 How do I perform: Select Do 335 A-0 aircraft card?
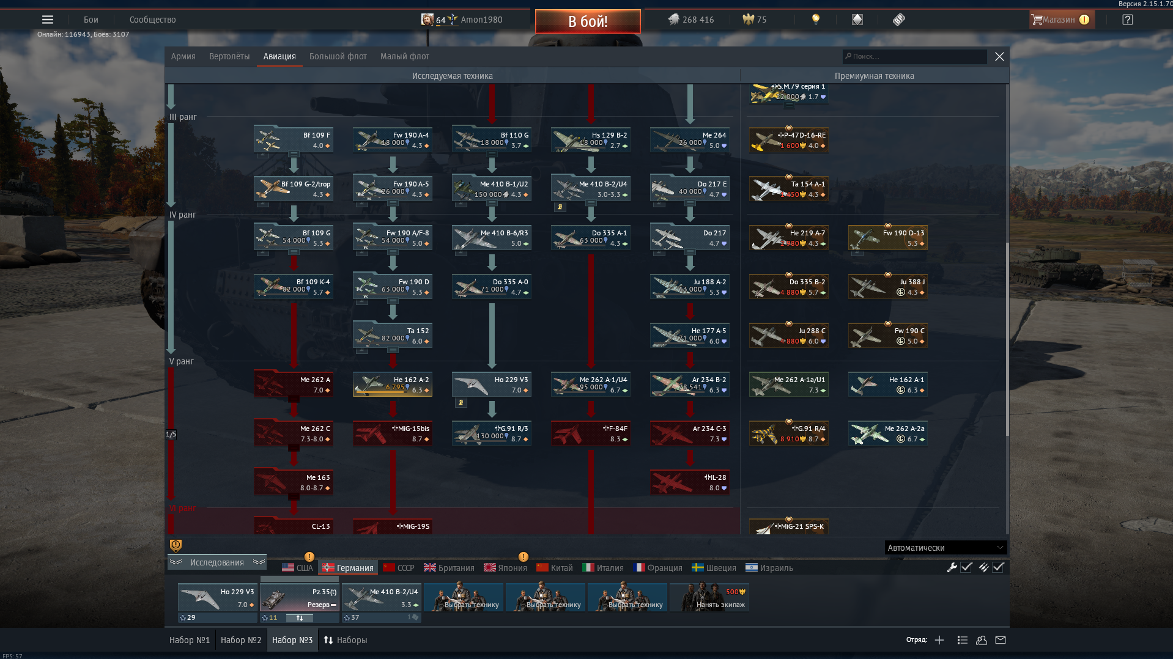492,287
